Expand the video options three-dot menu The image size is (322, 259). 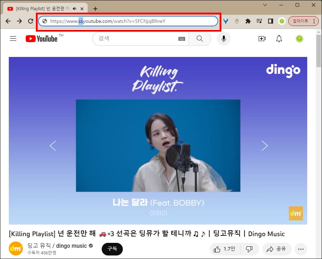pyautogui.click(x=301, y=249)
